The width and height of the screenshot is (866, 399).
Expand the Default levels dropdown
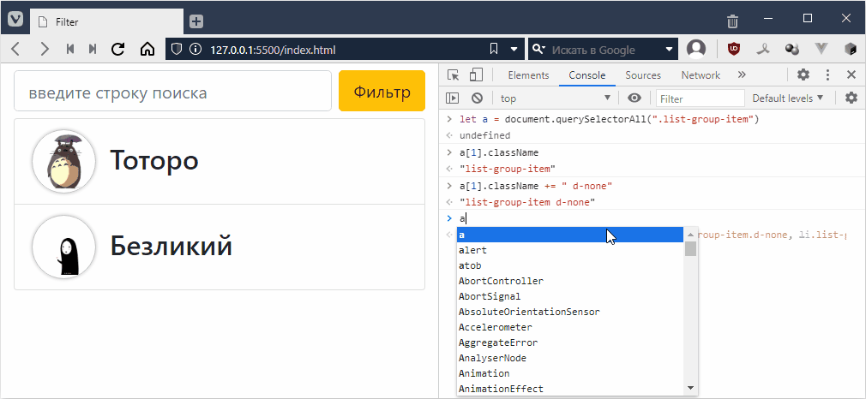point(787,98)
